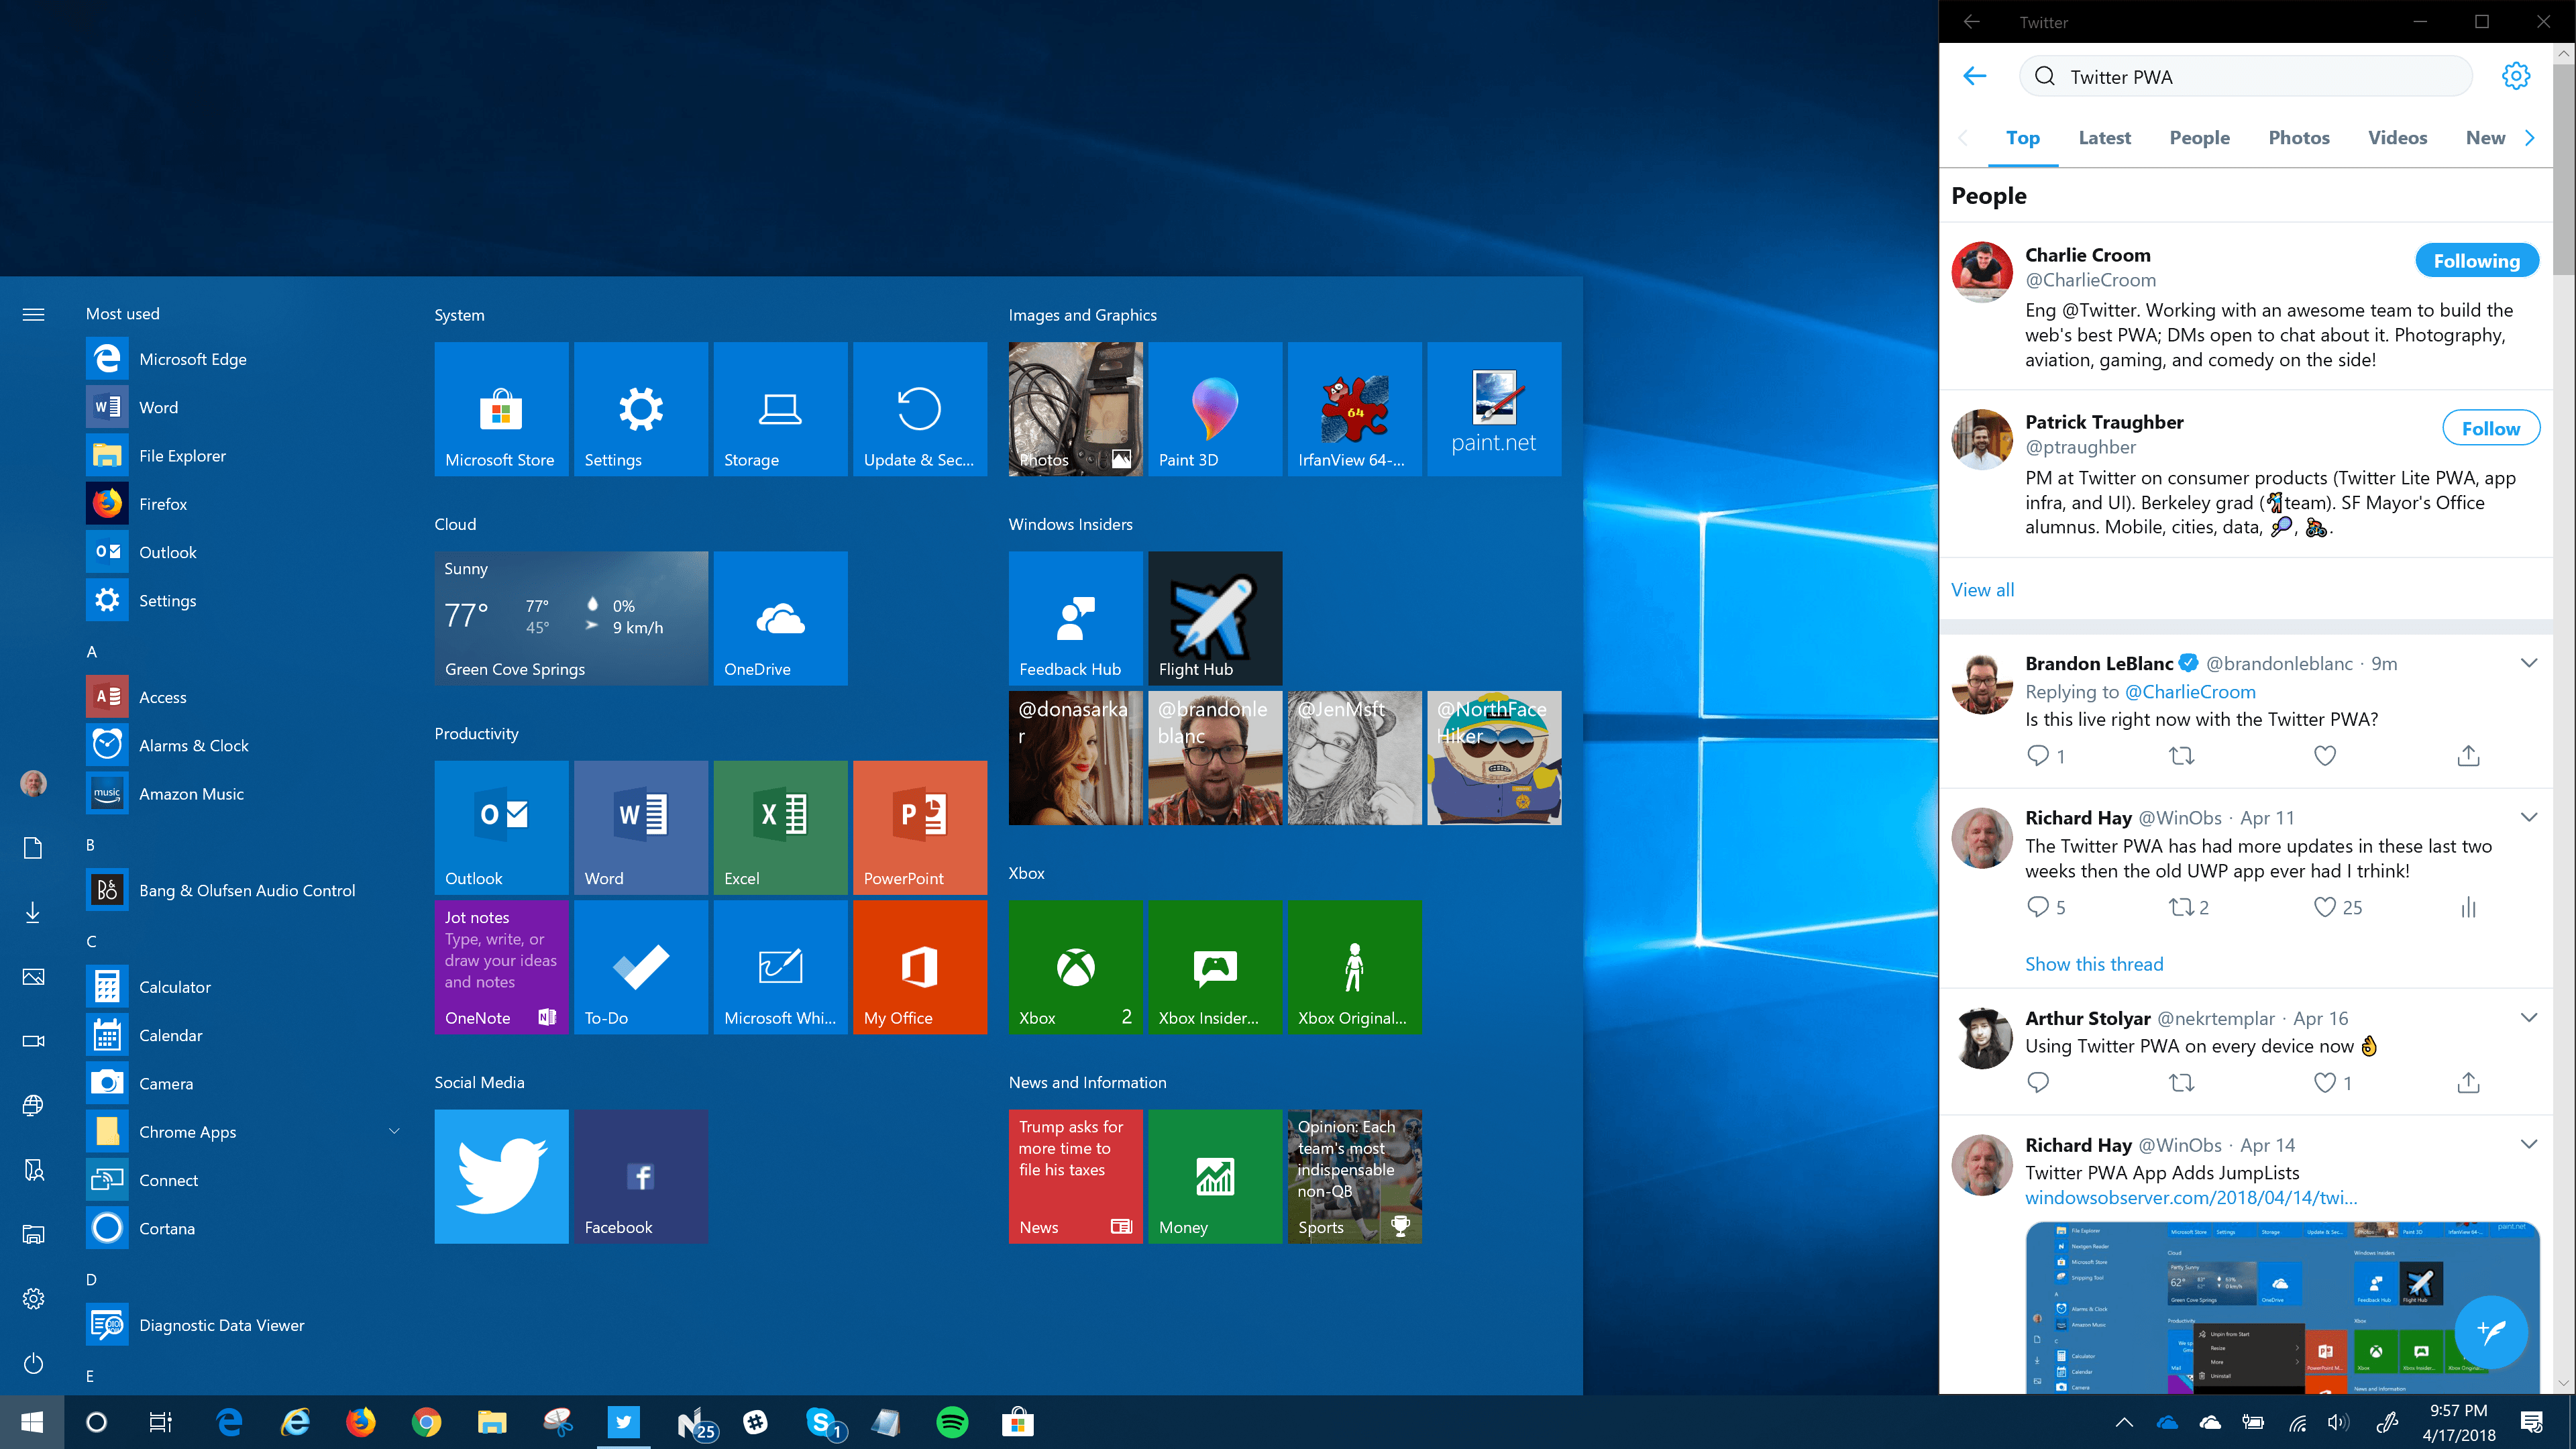Open Twitter settings gear icon
The width and height of the screenshot is (2576, 1449).
[x=2515, y=76]
